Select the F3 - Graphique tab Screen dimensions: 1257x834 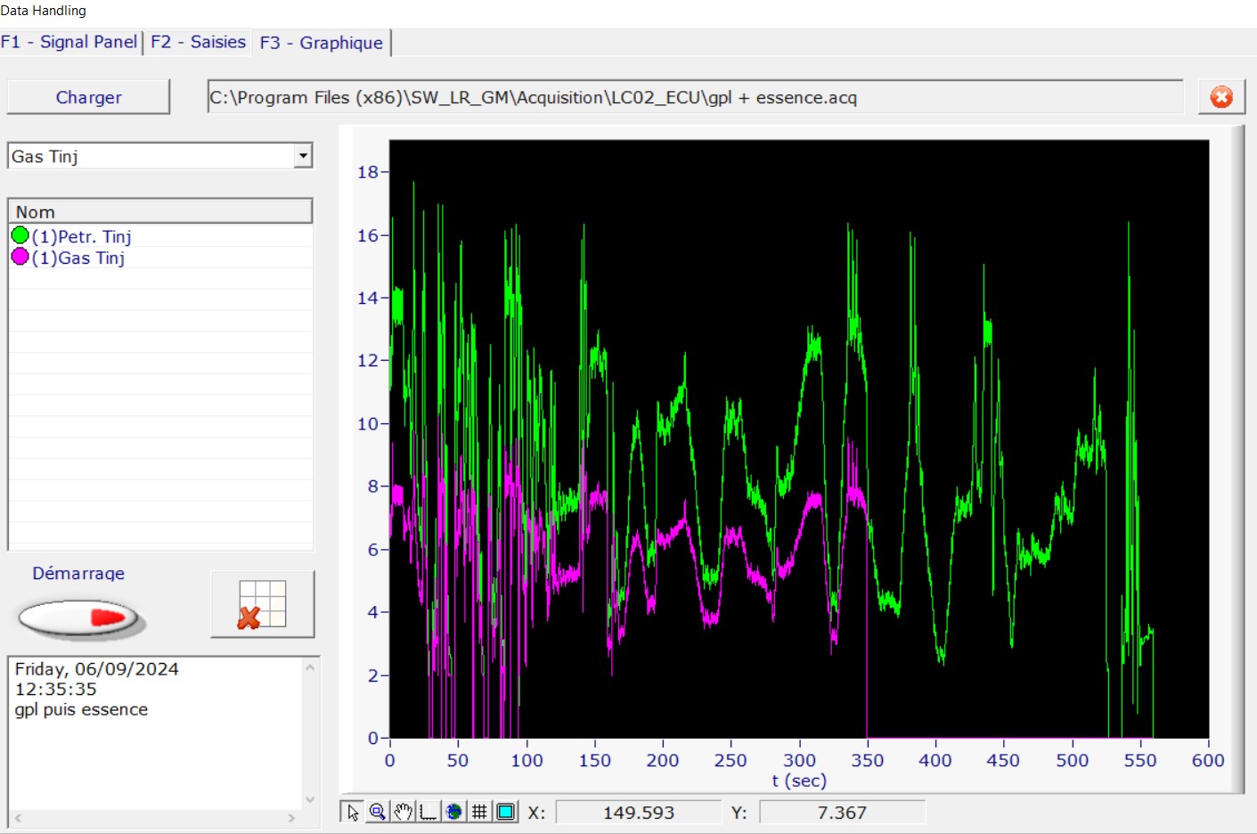click(x=321, y=43)
